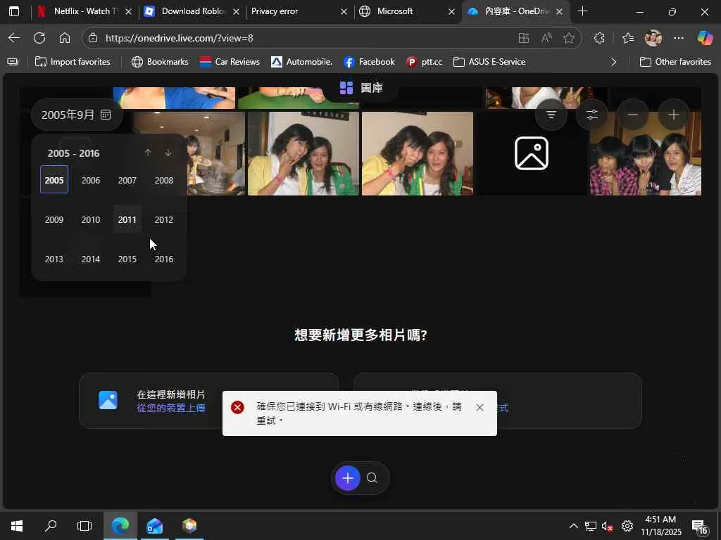721x540 pixels.
Task: Open Import favorites bookmark
Action: [73, 62]
